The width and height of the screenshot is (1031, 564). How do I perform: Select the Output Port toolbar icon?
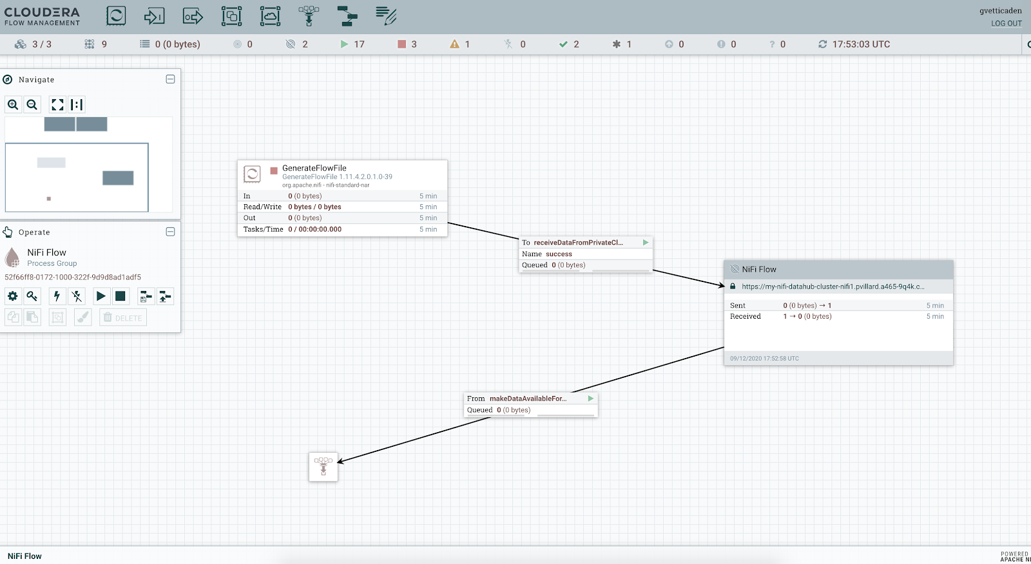click(193, 16)
